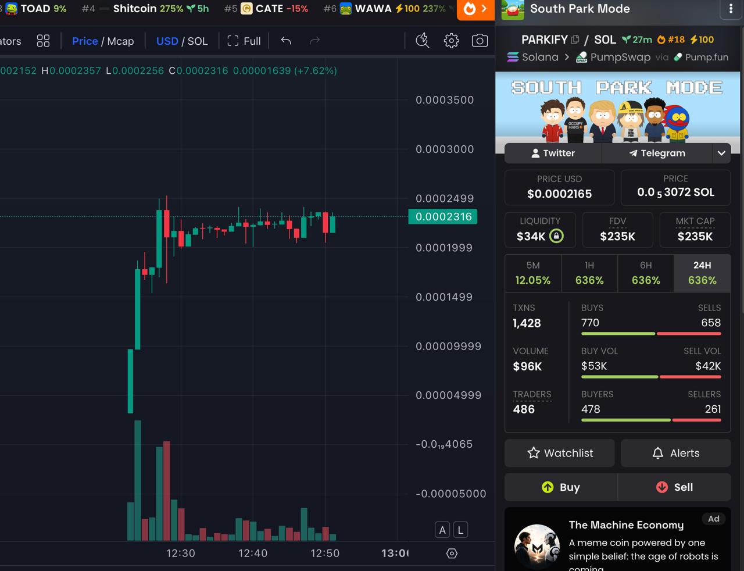Open the chart layout grid icon
Image resolution: width=744 pixels, height=571 pixels.
coord(43,41)
